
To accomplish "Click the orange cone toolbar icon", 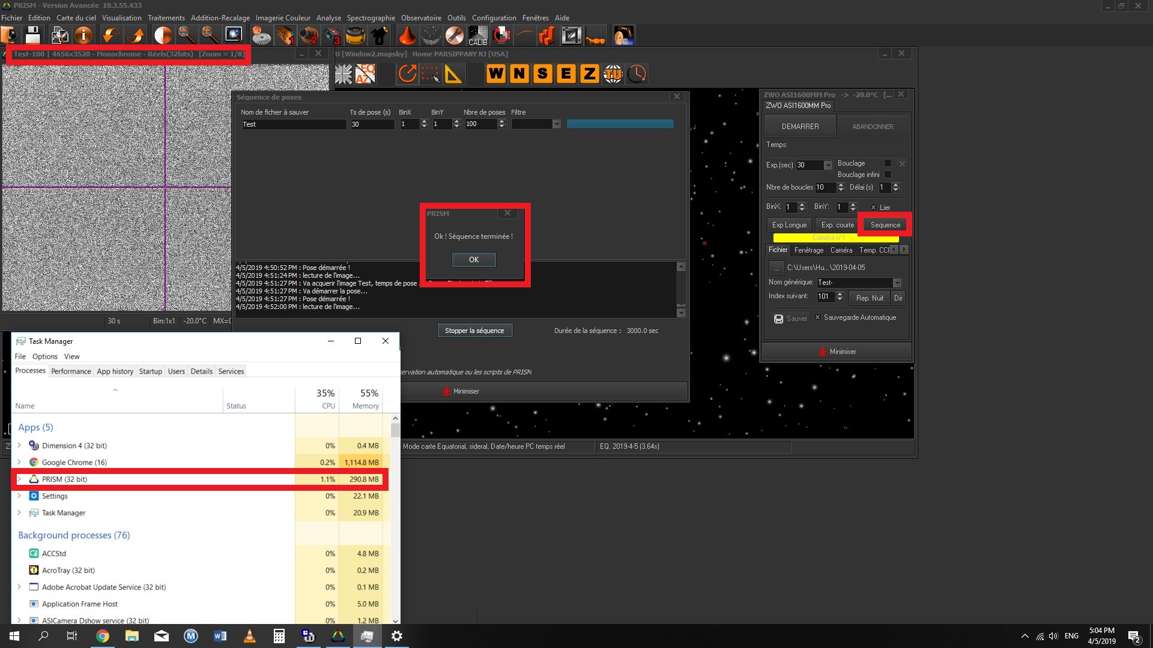I will click(x=407, y=35).
